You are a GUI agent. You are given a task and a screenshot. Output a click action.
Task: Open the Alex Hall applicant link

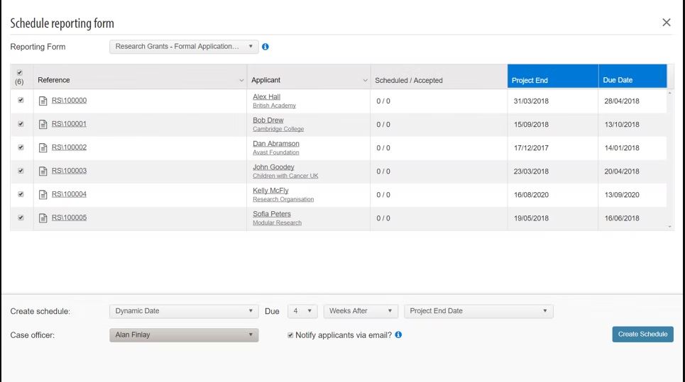coord(266,96)
